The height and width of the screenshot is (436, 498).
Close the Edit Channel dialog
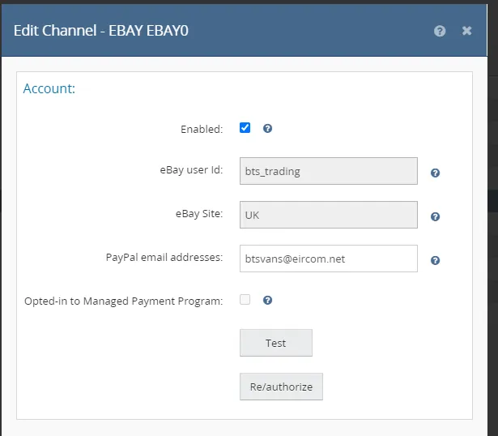point(466,31)
